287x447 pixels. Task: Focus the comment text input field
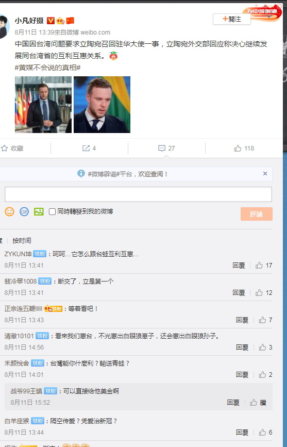pos(138,194)
